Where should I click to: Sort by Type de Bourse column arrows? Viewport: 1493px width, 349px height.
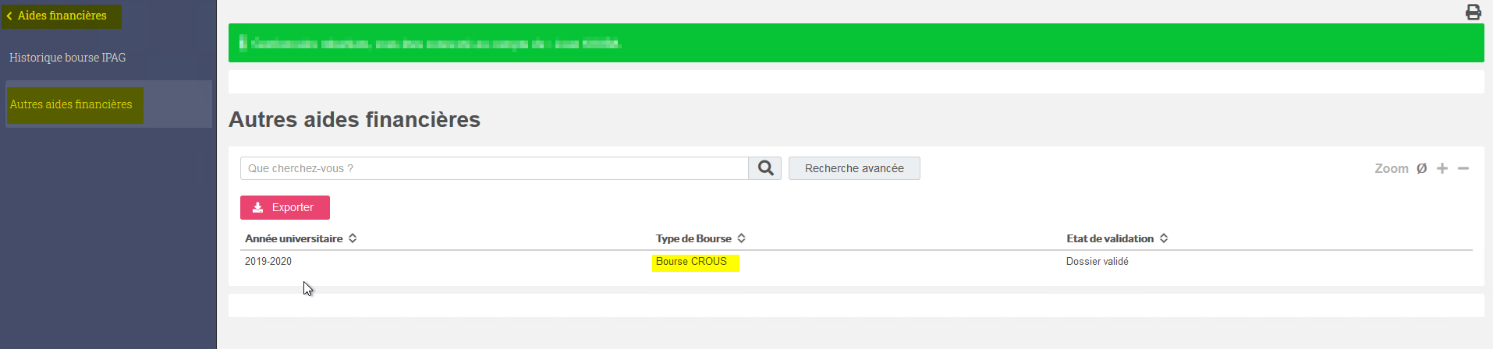point(741,238)
